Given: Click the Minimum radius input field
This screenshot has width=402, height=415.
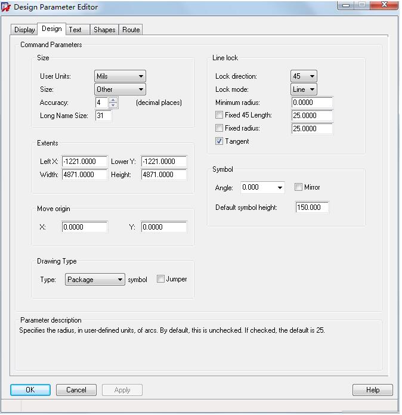Looking at the screenshot, I should [x=312, y=103].
